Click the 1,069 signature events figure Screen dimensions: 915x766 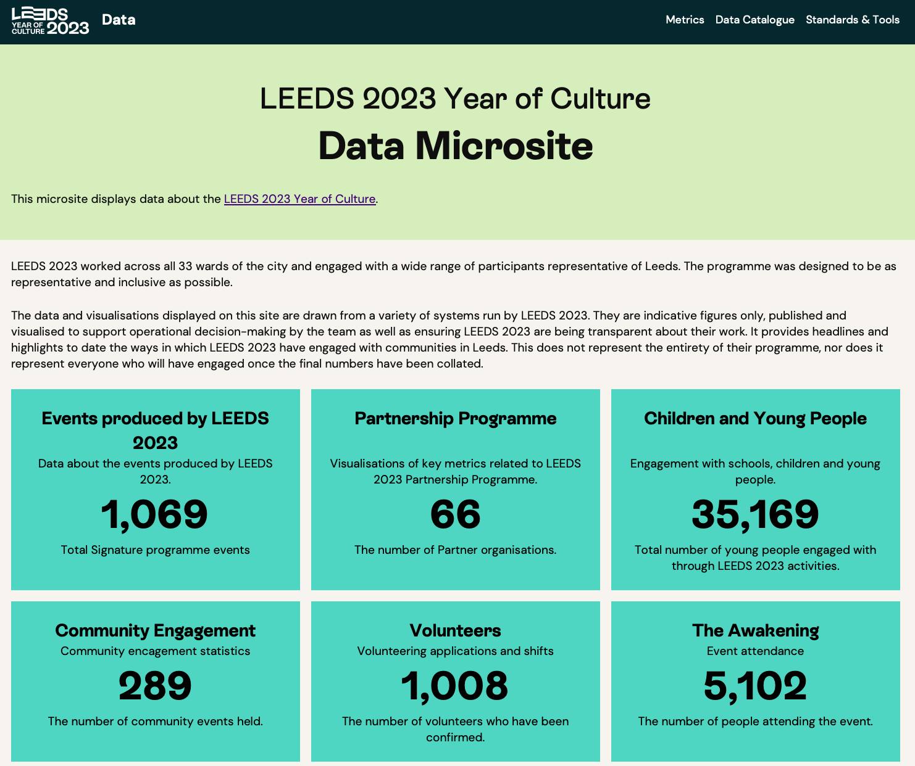click(x=155, y=514)
